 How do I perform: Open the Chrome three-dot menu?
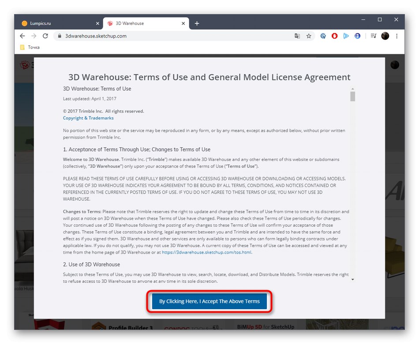397,36
